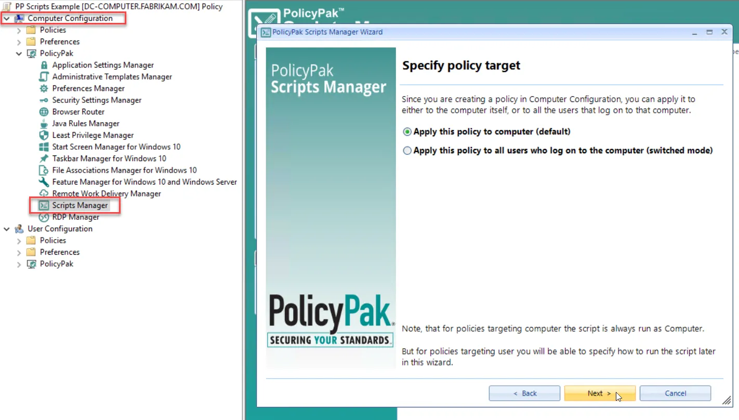Click the Back button in wizard

524,393
